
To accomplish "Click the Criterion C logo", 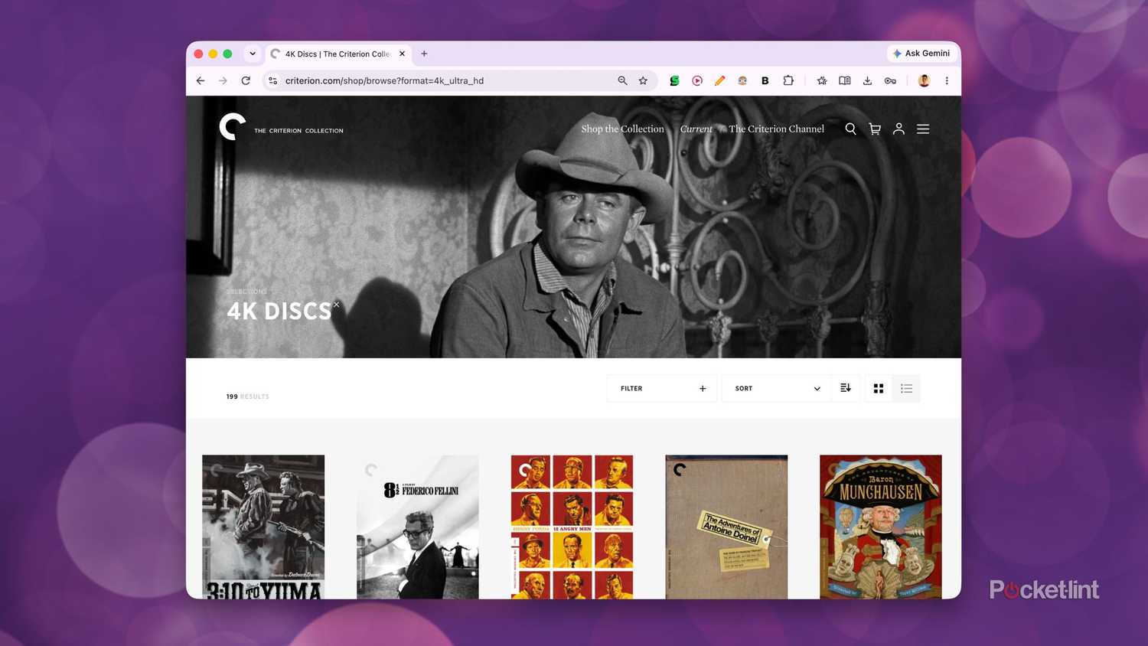I will pyautogui.click(x=233, y=127).
